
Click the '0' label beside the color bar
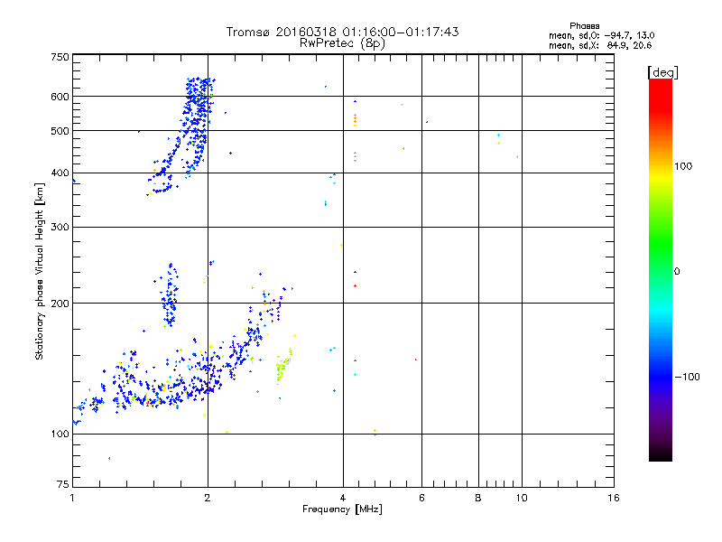click(676, 272)
